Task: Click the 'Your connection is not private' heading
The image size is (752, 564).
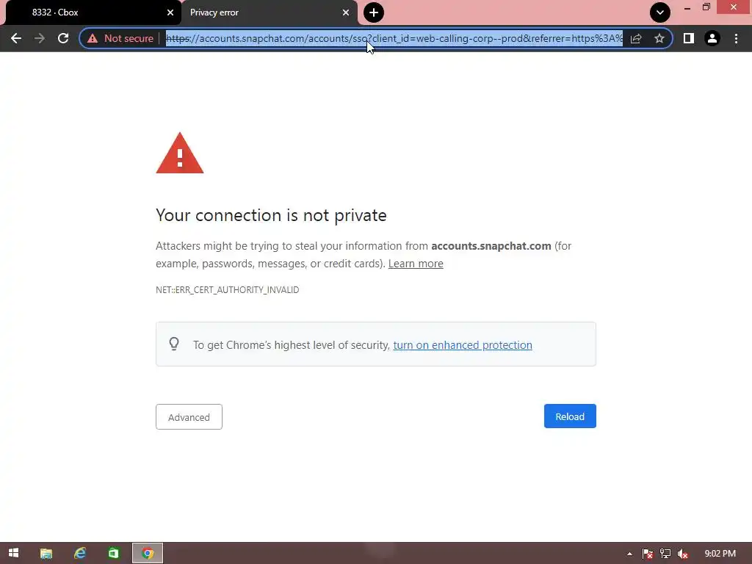Action: tap(271, 215)
